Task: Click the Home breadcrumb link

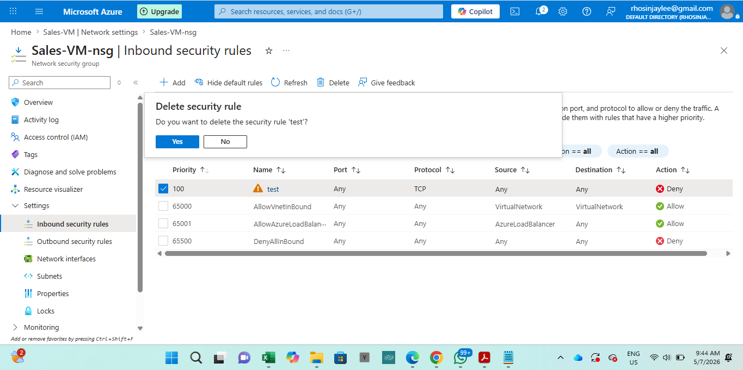Action: 21,32
